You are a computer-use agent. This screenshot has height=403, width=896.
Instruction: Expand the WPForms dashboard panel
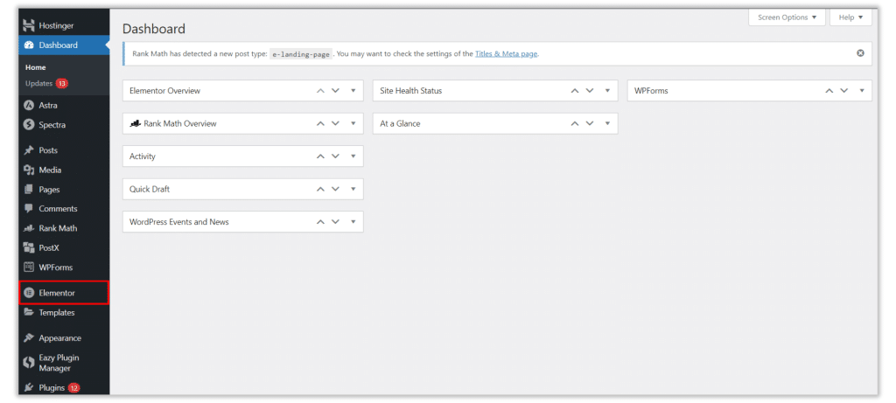click(x=862, y=91)
